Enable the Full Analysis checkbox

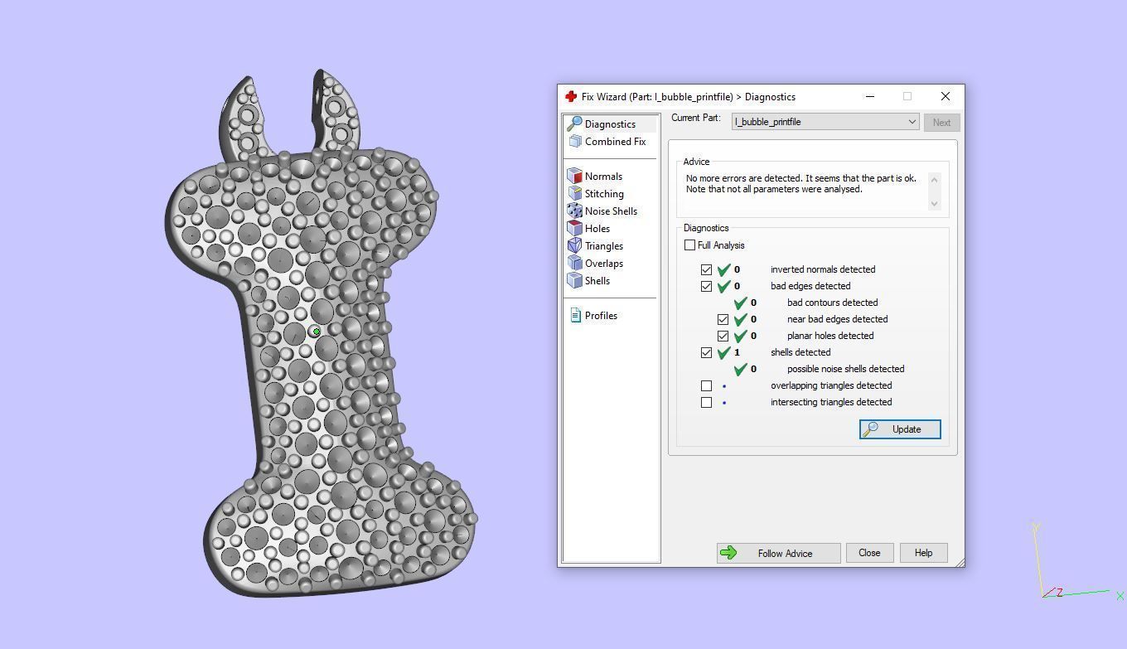[x=689, y=245]
